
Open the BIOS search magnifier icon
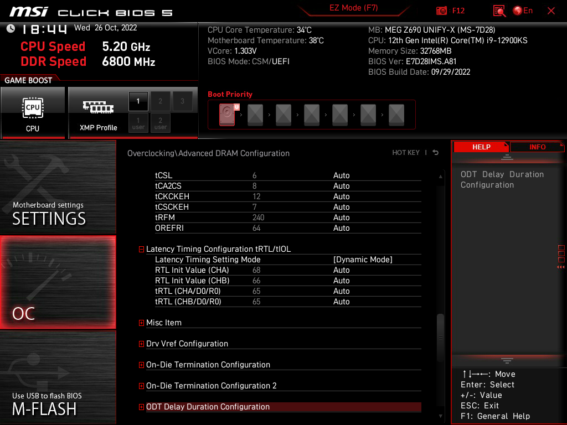[x=499, y=11]
